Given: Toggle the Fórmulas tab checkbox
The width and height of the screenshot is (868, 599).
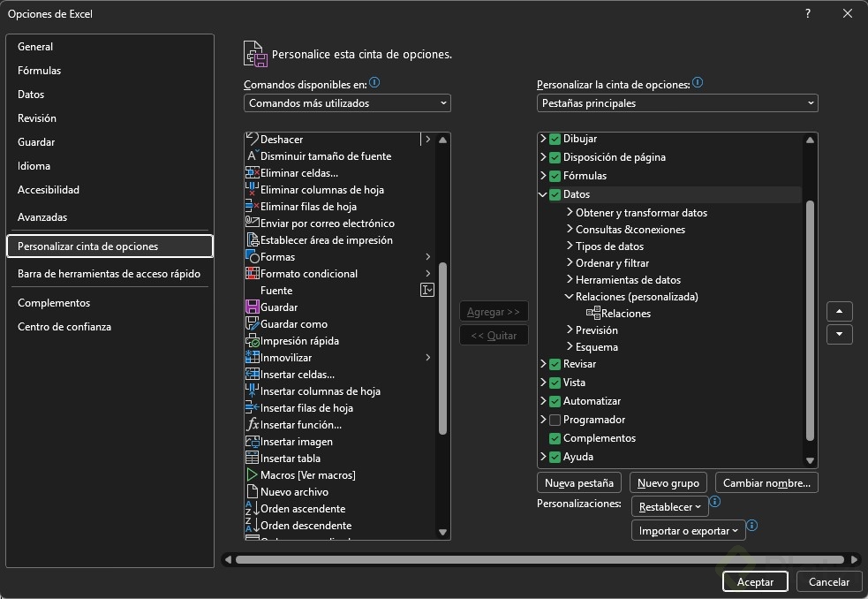Looking at the screenshot, I should tap(555, 176).
